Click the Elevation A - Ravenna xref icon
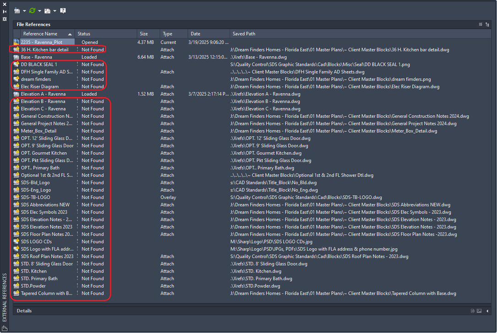Screen dimensions: 497x333 point(16,94)
